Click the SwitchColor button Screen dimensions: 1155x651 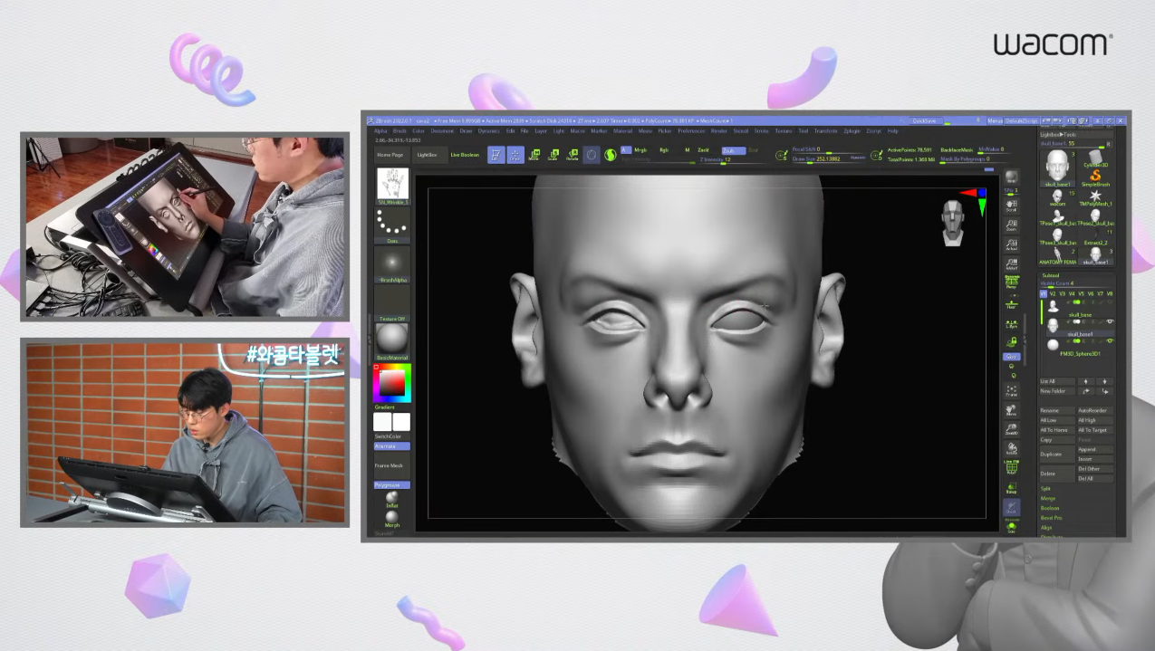(x=392, y=436)
